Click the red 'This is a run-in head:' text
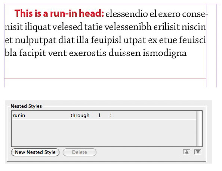This screenshot has height=171, width=222. [59, 13]
